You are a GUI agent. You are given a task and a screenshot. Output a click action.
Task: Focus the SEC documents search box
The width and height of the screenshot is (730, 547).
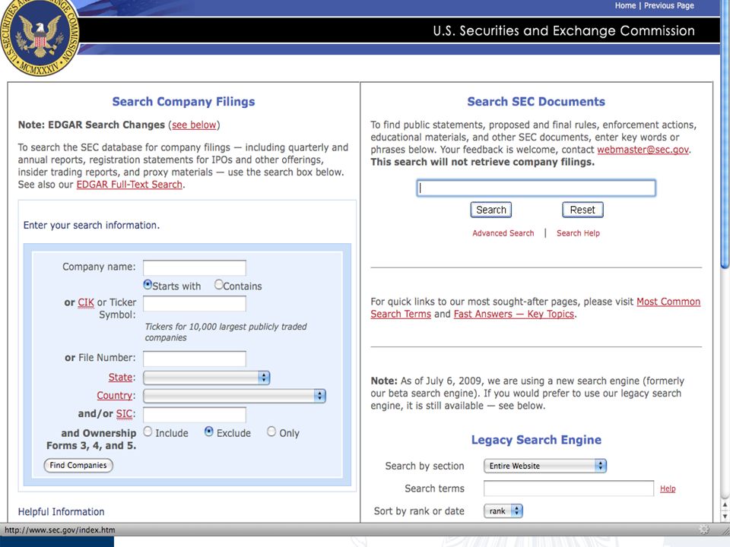coord(536,188)
